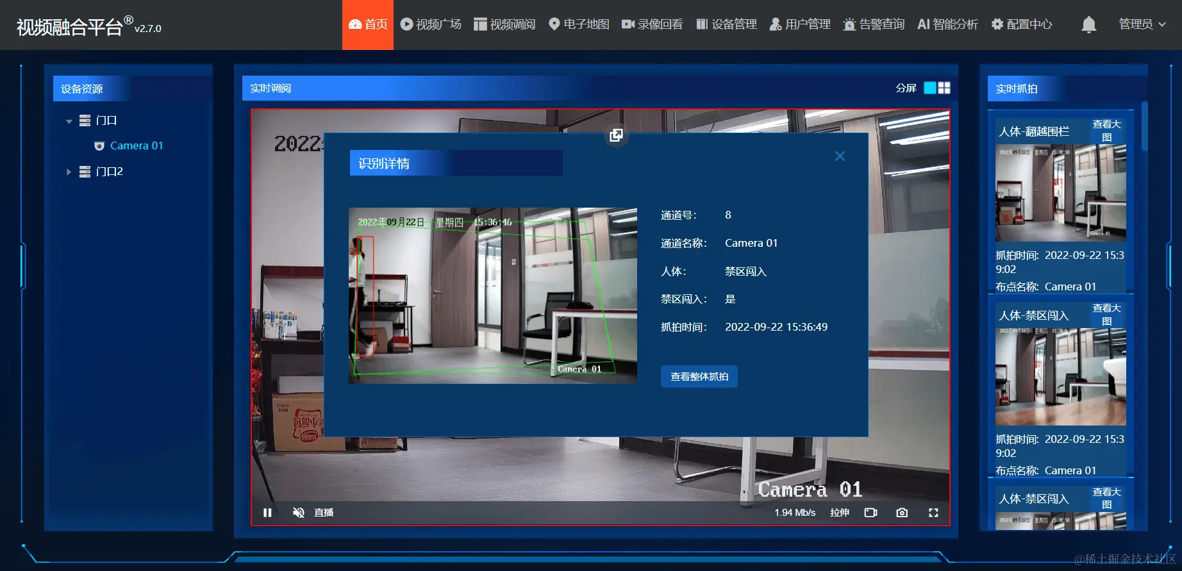This screenshot has height=571, width=1182.
Task: Click the 电子地图 location pin icon
Action: click(x=554, y=24)
